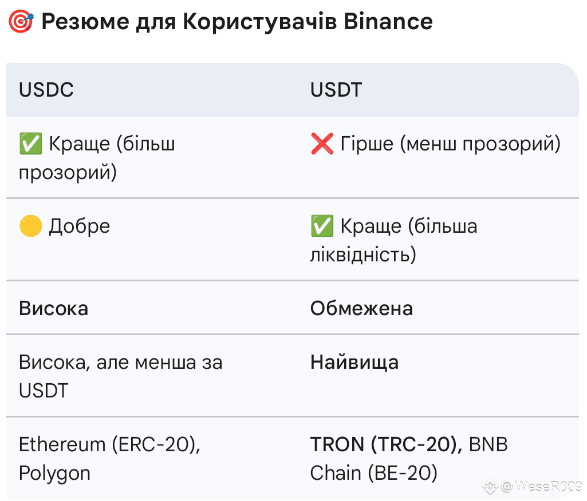
Task: Open the @WeseR009 watermark handle
Action: (x=541, y=487)
